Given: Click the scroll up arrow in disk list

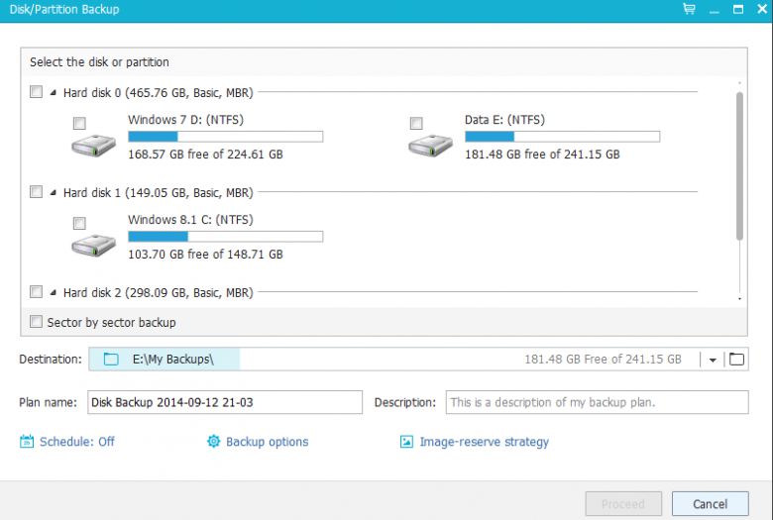Looking at the screenshot, I should click(739, 83).
